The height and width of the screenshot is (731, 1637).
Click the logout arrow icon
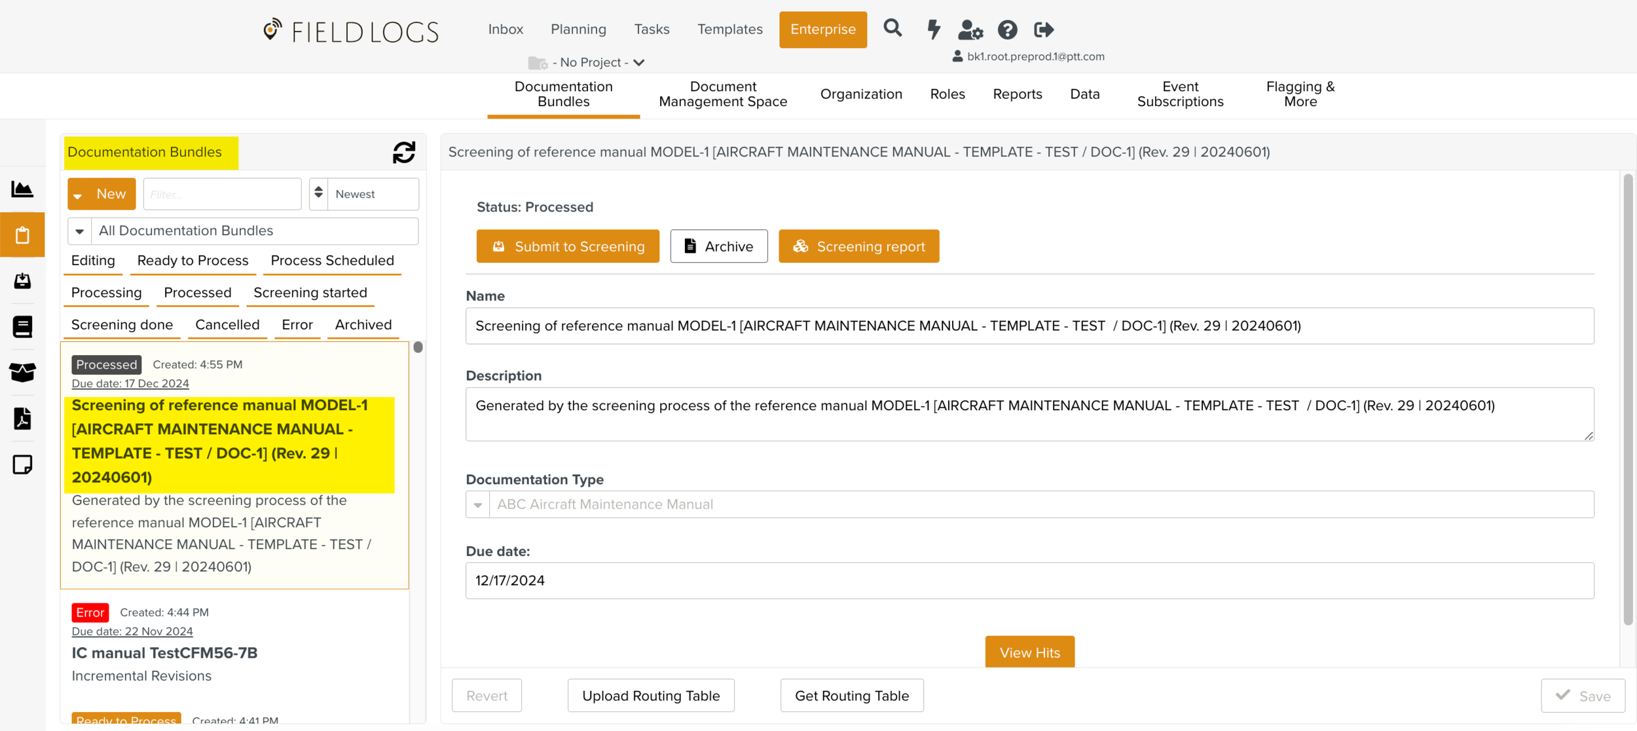coord(1044,29)
